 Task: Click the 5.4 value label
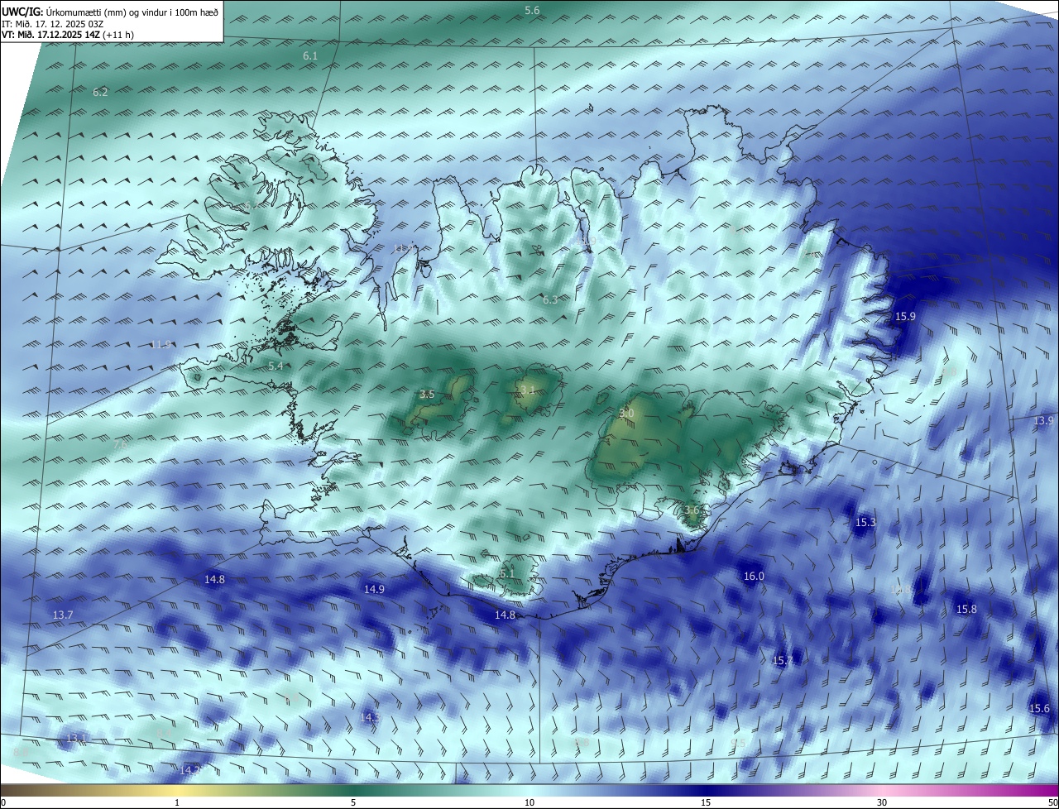click(x=276, y=365)
